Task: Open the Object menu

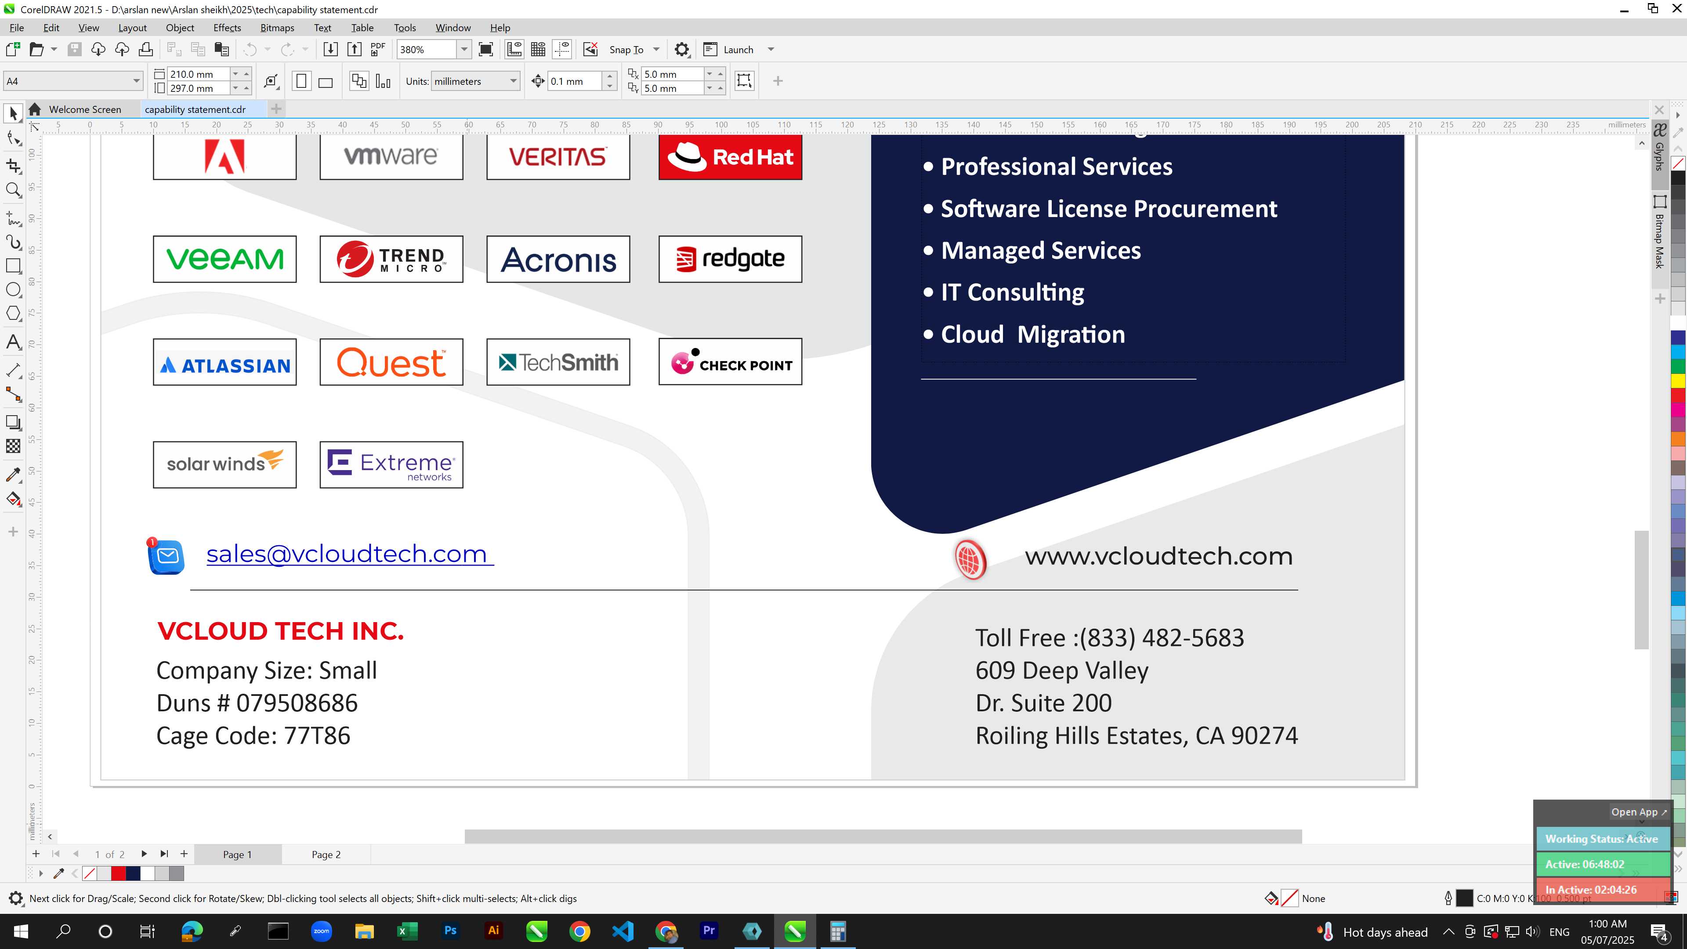Action: pos(180,28)
